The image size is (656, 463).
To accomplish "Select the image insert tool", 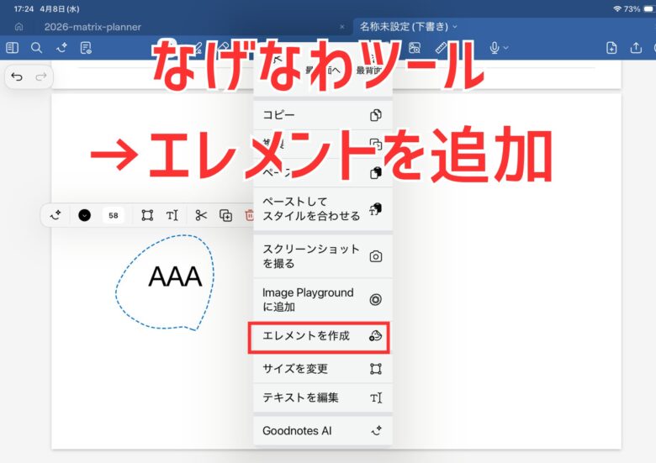I will [415, 48].
